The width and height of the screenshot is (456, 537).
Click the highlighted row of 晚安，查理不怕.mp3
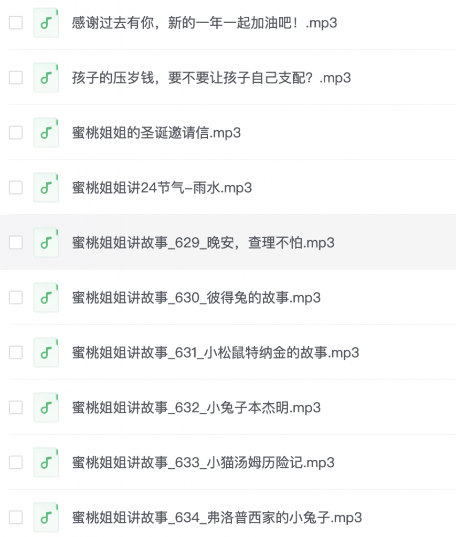(228, 242)
